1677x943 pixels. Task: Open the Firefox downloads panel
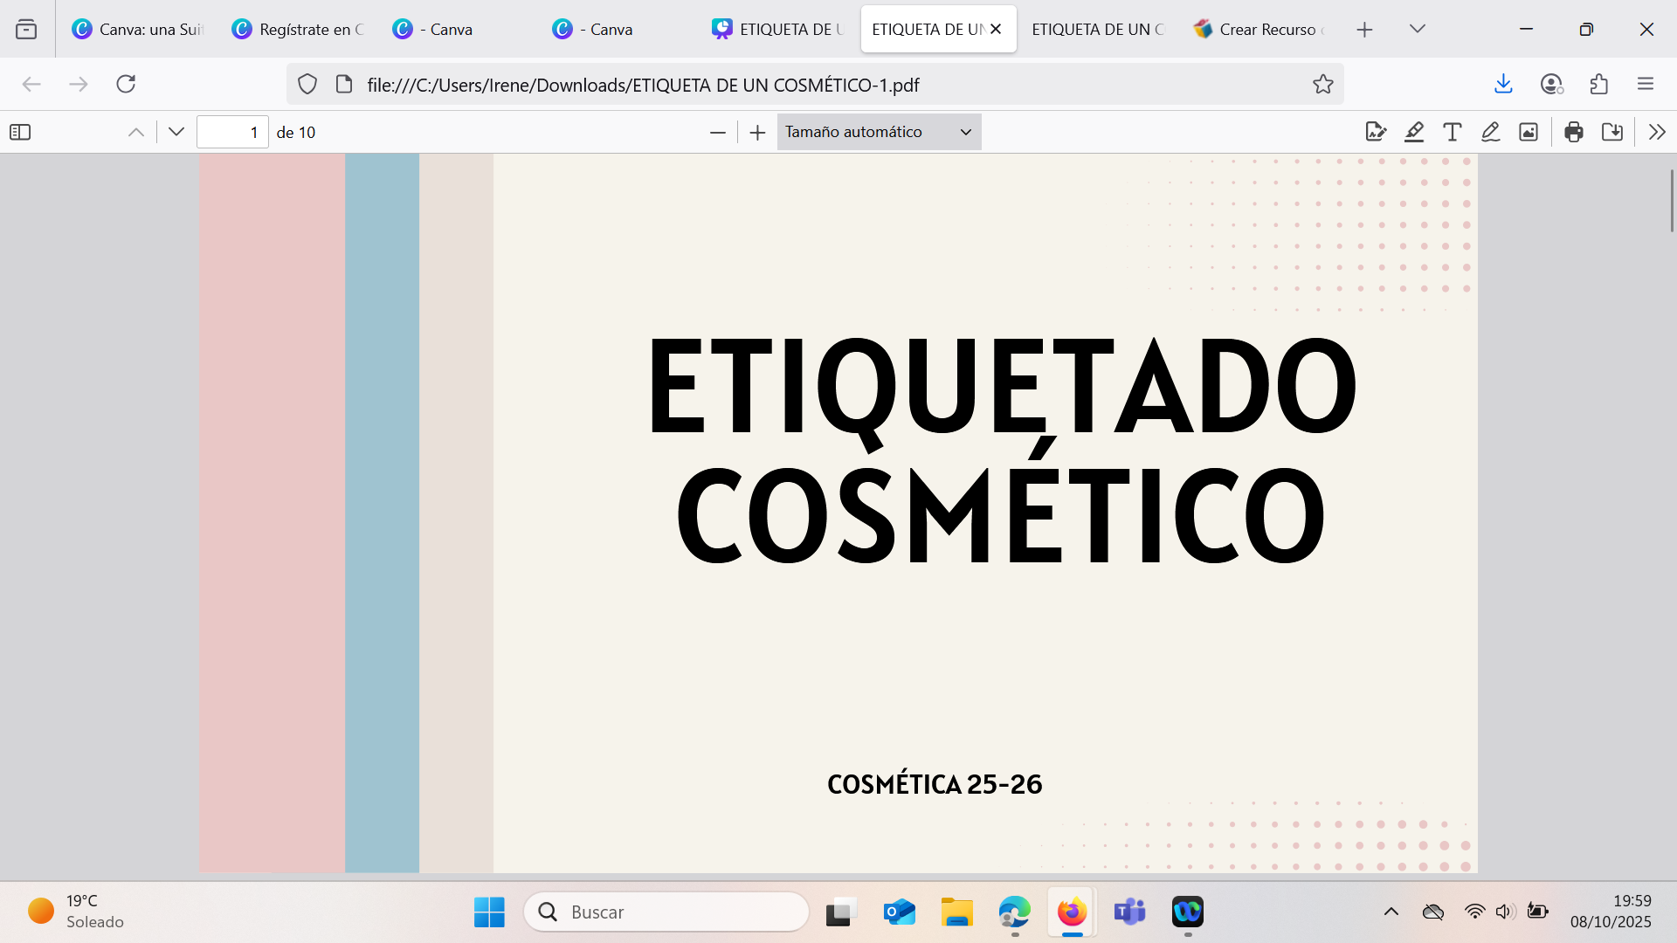(x=1503, y=84)
